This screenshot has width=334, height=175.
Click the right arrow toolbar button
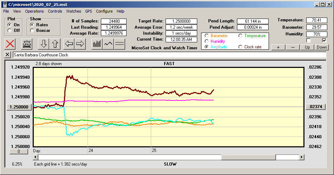[x=80, y=44]
